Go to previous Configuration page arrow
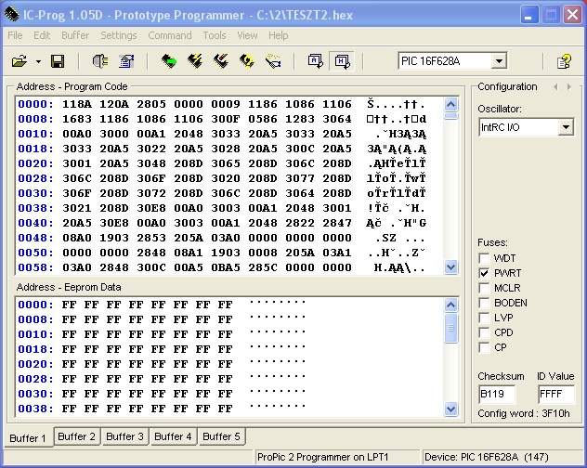The image size is (587, 468). tap(555, 87)
